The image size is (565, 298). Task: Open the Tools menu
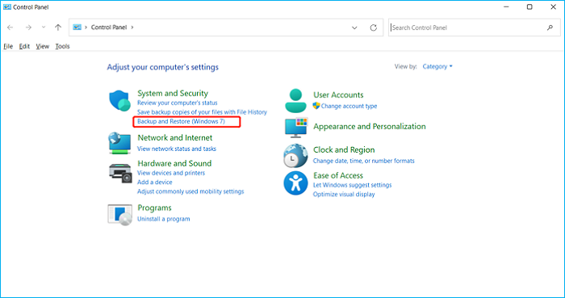pyautogui.click(x=62, y=46)
